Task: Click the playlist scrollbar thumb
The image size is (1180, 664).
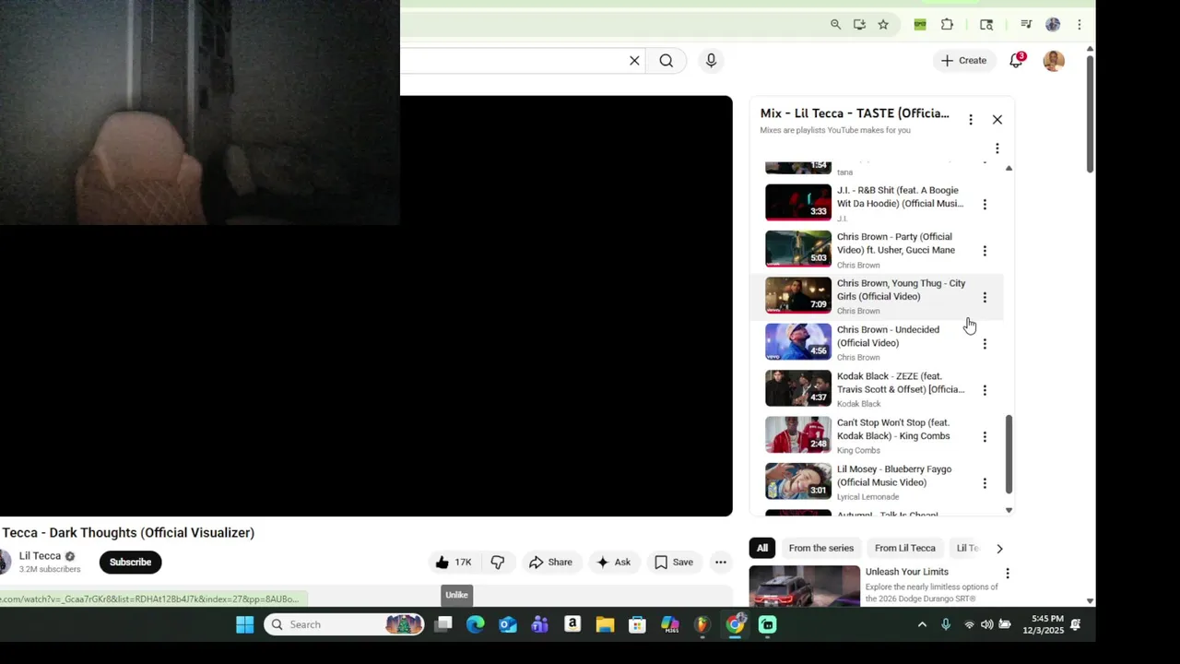Action: click(x=1009, y=454)
